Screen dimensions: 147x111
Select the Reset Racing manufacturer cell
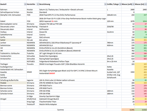point(33,27)
